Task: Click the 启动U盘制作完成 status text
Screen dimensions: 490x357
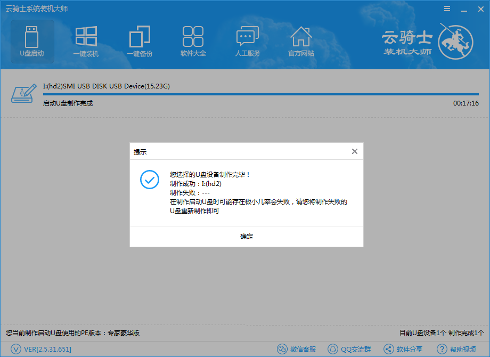Action: tap(68, 103)
